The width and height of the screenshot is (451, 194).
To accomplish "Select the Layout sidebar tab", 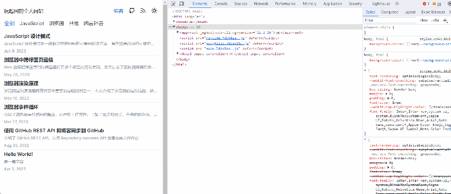I will point(410,12).
